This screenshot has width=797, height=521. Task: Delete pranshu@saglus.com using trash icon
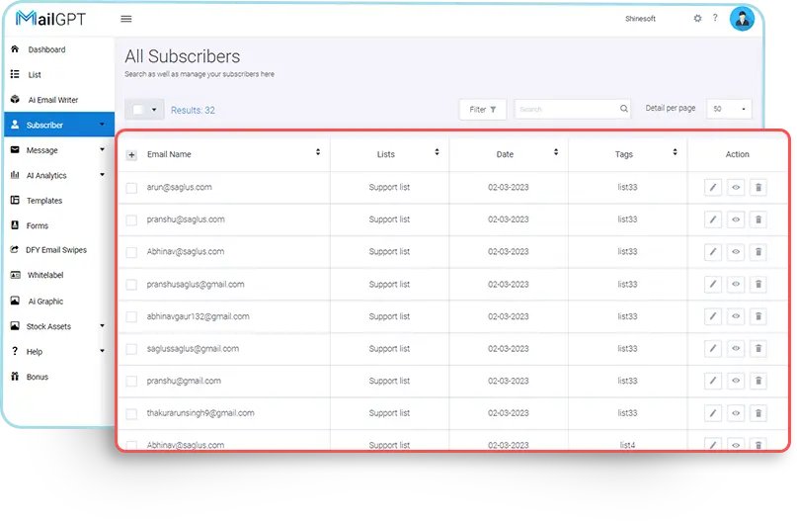[757, 219]
